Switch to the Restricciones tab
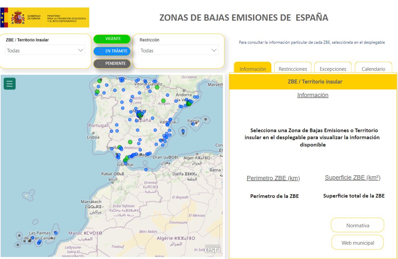Image resolution: width=398 pixels, height=259 pixels. (x=293, y=69)
